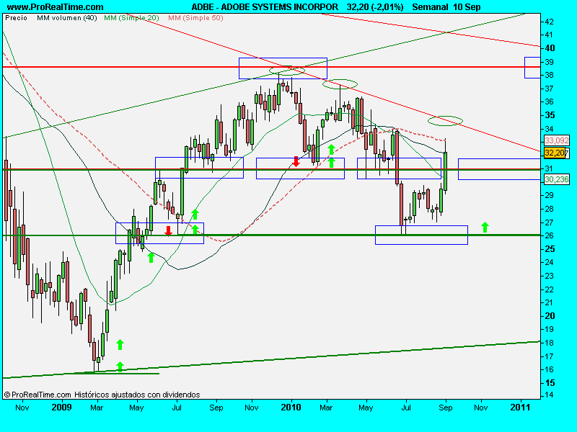
Task: Click the 26 price axis label
Action: pyautogui.click(x=549, y=236)
